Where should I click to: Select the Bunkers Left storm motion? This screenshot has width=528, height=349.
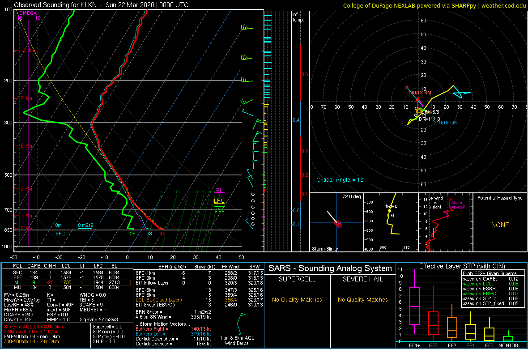(x=174, y=333)
